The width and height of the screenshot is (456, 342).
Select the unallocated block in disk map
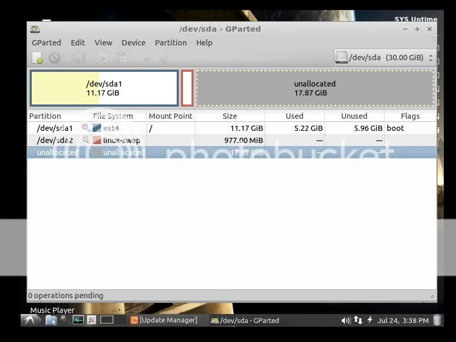315,88
